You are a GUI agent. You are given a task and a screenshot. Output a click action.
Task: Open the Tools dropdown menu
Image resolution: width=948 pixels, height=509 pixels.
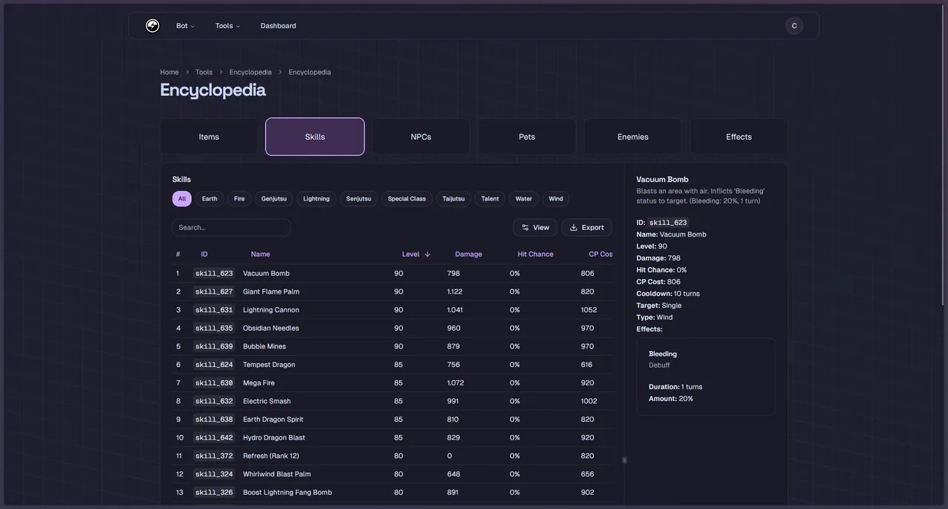tap(227, 26)
